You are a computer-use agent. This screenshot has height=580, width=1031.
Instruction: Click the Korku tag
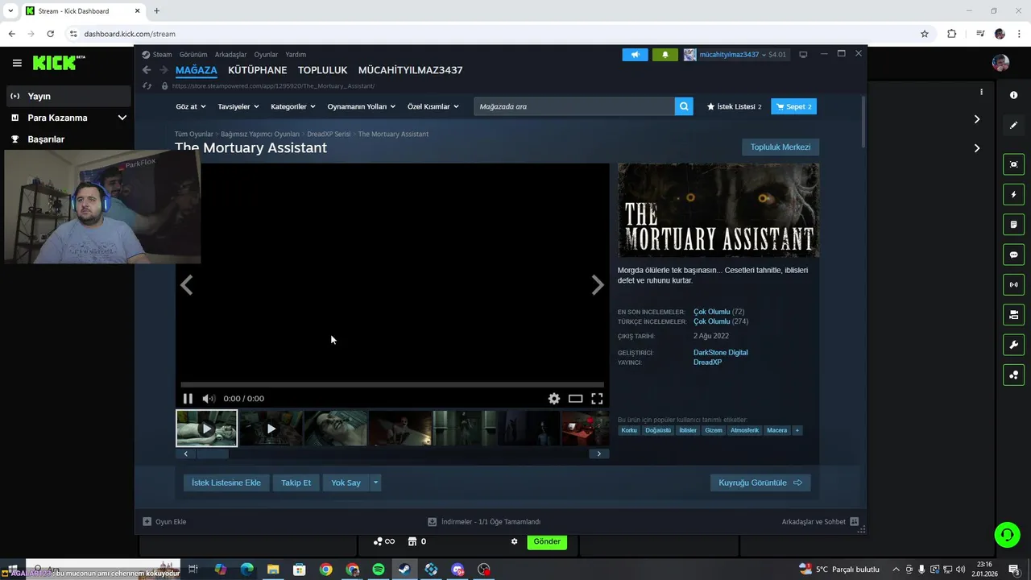(629, 430)
